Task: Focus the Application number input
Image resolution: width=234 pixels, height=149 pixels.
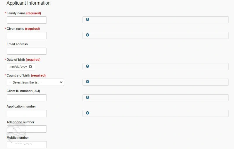Action: coord(27,113)
